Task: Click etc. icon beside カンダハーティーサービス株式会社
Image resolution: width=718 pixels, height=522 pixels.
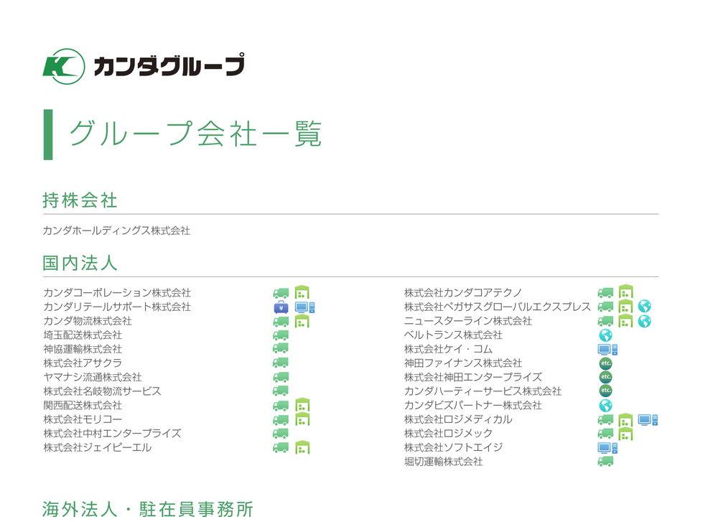Action: coord(606,391)
